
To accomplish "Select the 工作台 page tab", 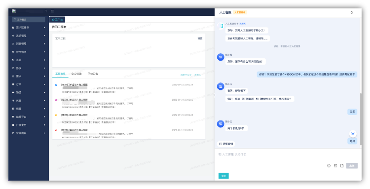I will coord(57,20).
